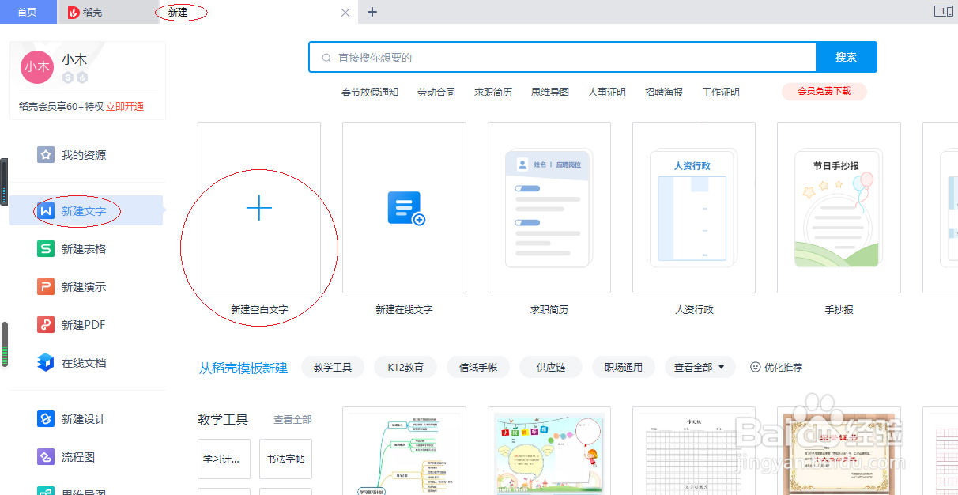This screenshot has width=958, height=495.
Task: Click the 招聘海报 search suggestion
Action: [x=664, y=93]
